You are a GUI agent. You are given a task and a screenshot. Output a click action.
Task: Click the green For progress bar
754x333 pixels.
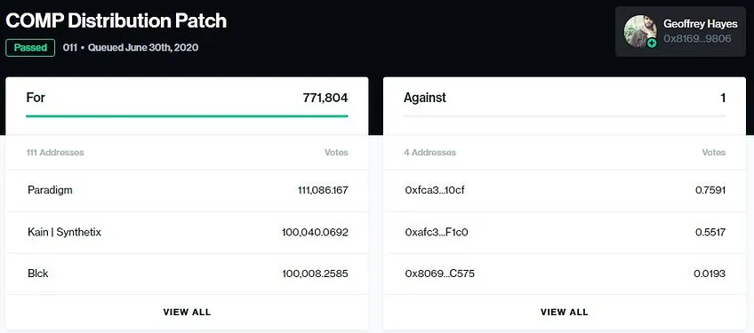click(x=187, y=115)
